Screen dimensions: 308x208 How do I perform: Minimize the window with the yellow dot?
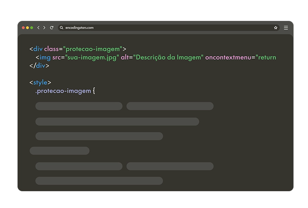click(27, 28)
